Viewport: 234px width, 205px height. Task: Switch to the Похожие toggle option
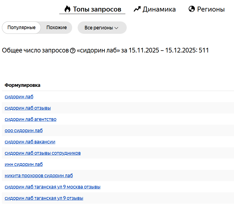pyautogui.click(x=57, y=27)
